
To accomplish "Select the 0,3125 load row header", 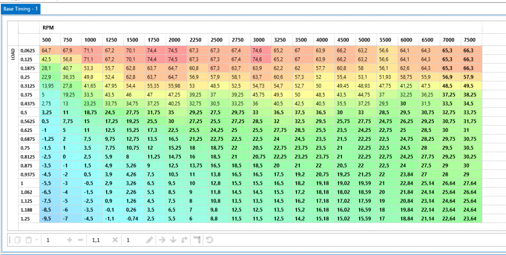I will click(29, 86).
